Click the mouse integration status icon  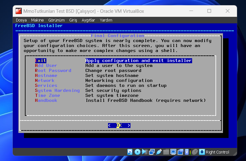pyautogui.click(x=195, y=152)
